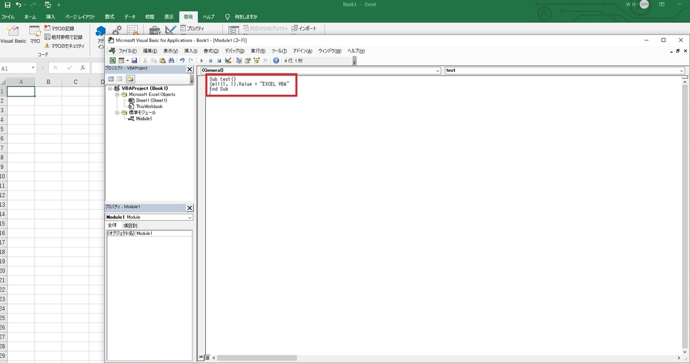Viewport: 690px width, 363px height.
Task: Open Properties Window icon in VBA toolbar
Action: 247,60
